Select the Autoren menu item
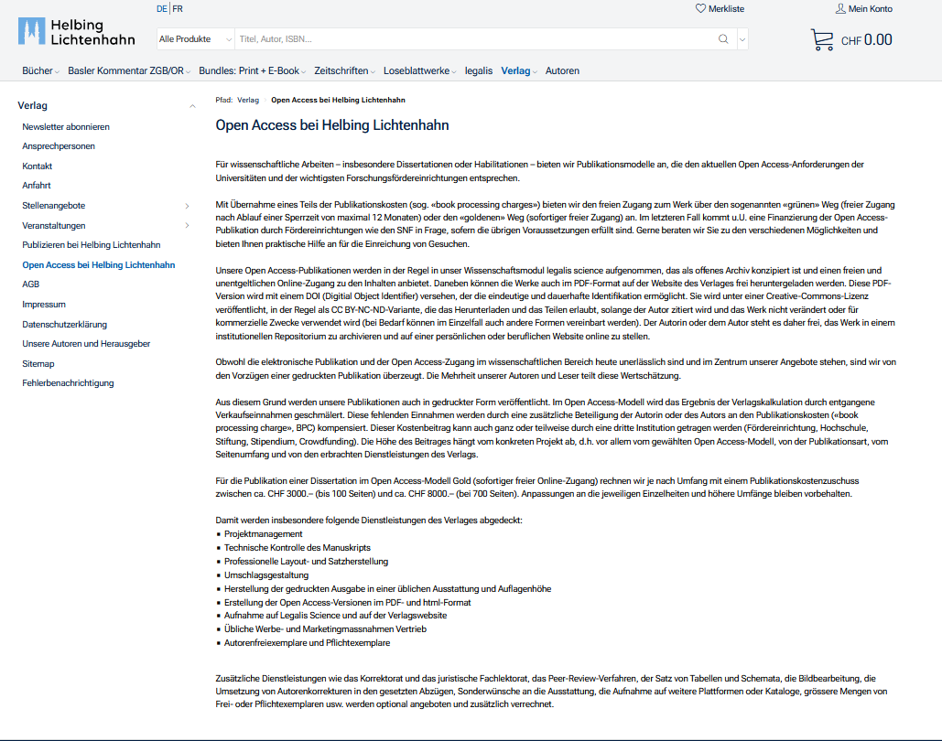 coord(562,70)
